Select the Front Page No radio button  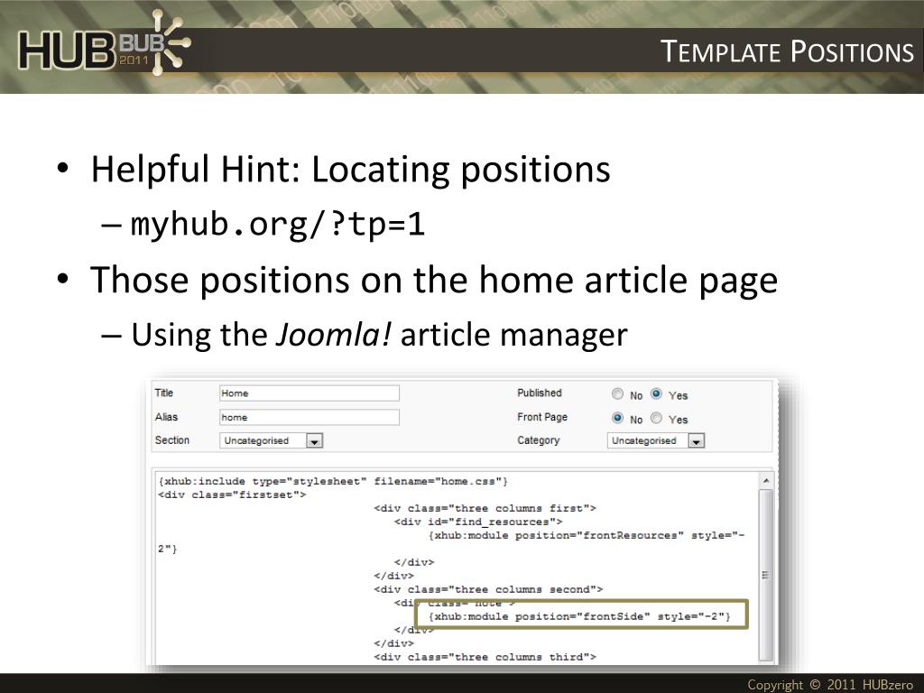click(x=617, y=418)
